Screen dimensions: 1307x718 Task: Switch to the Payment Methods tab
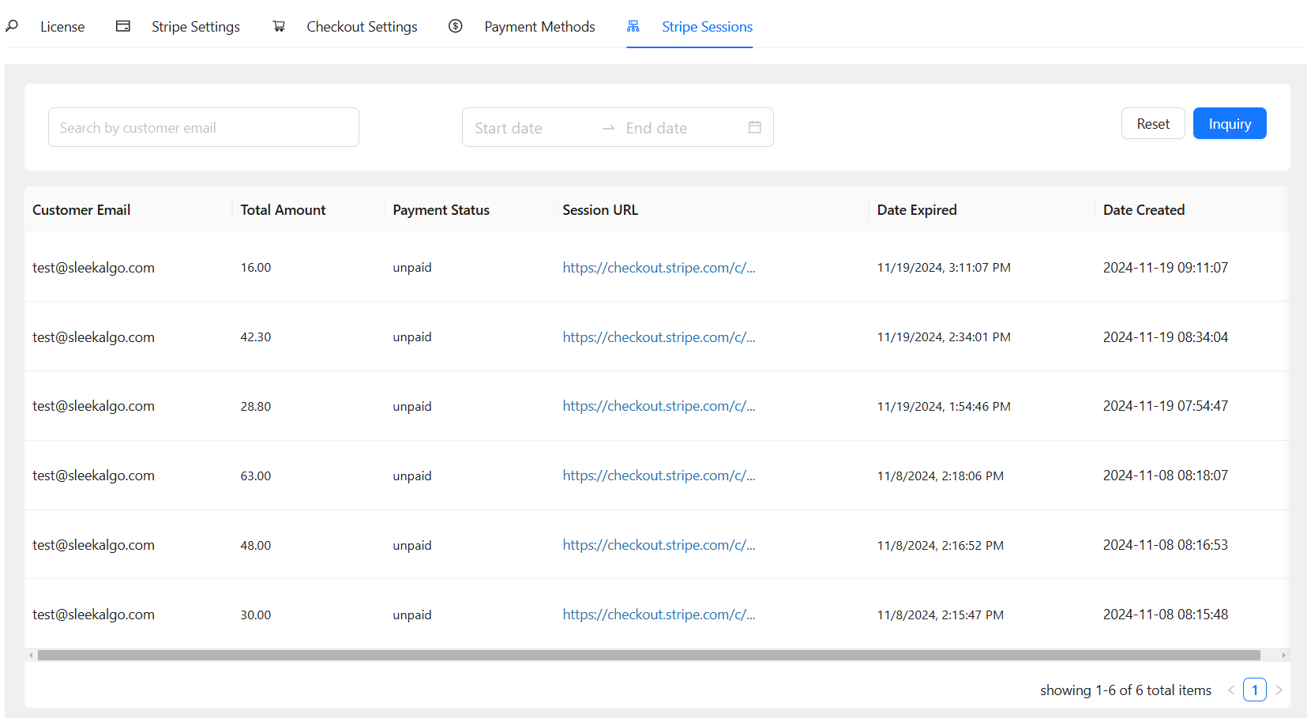pyautogui.click(x=539, y=27)
